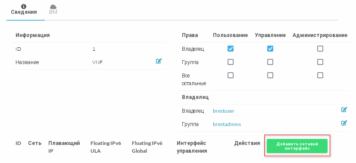This screenshot has height=163, width=356.
Task: Uncheck Владелец Управление checkbox
Action: tap(270, 49)
